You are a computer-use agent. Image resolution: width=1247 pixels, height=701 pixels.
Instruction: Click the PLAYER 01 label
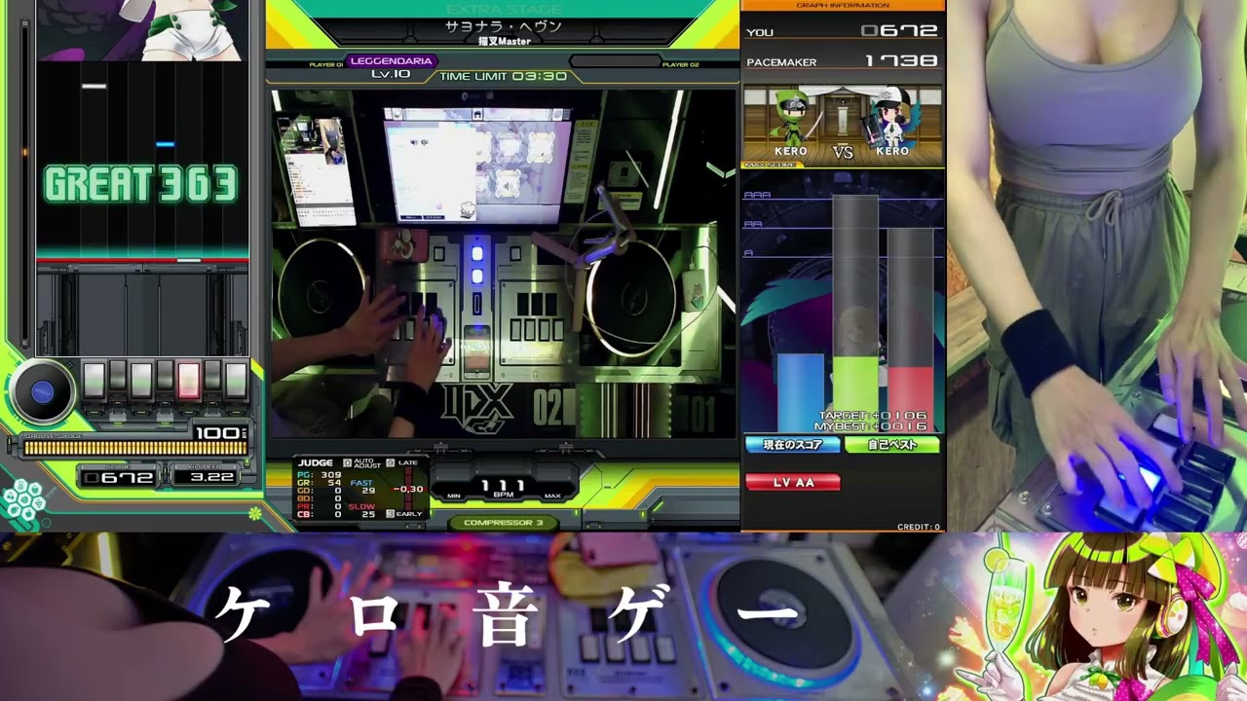[326, 64]
